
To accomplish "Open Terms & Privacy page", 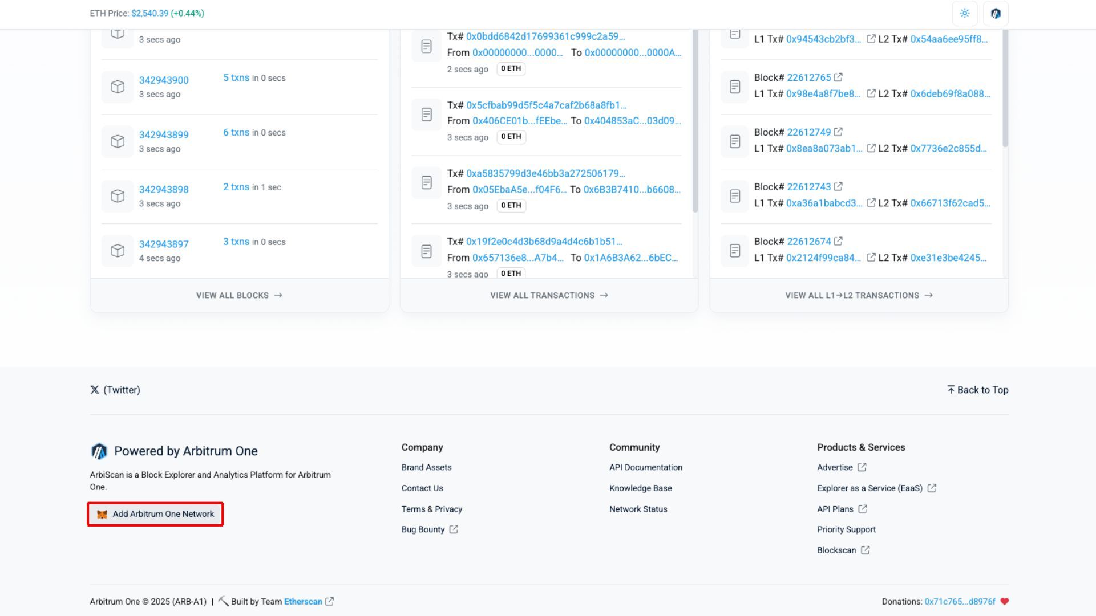I will [x=432, y=509].
